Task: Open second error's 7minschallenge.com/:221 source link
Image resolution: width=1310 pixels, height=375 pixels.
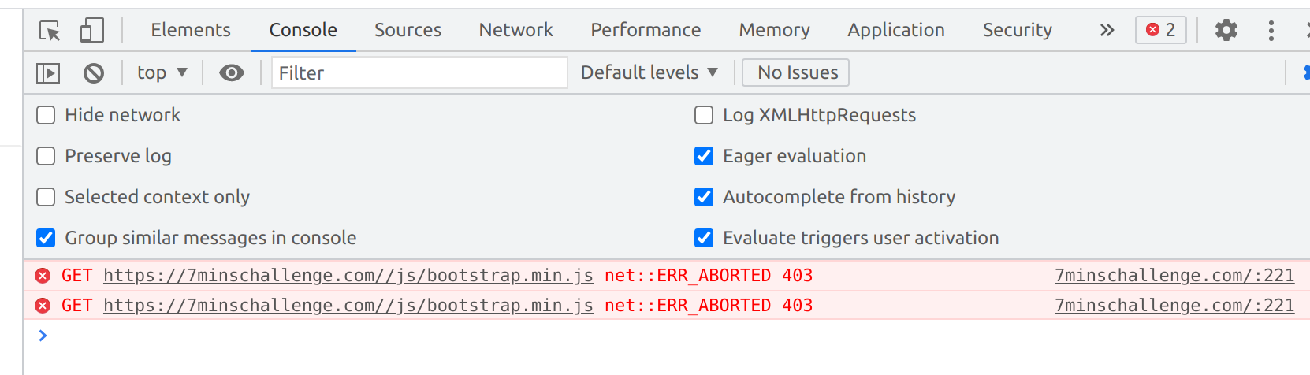Action: coord(1174,306)
